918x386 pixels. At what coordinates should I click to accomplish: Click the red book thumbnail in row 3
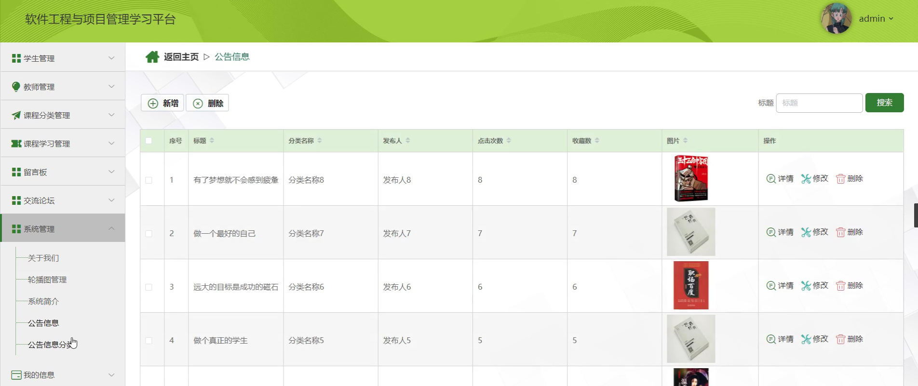(x=691, y=285)
